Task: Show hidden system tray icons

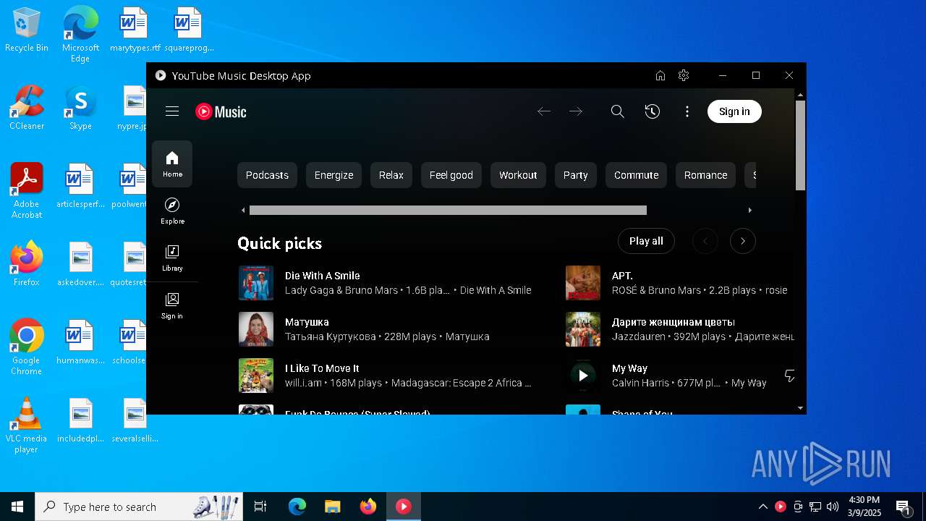Action: pos(763,507)
